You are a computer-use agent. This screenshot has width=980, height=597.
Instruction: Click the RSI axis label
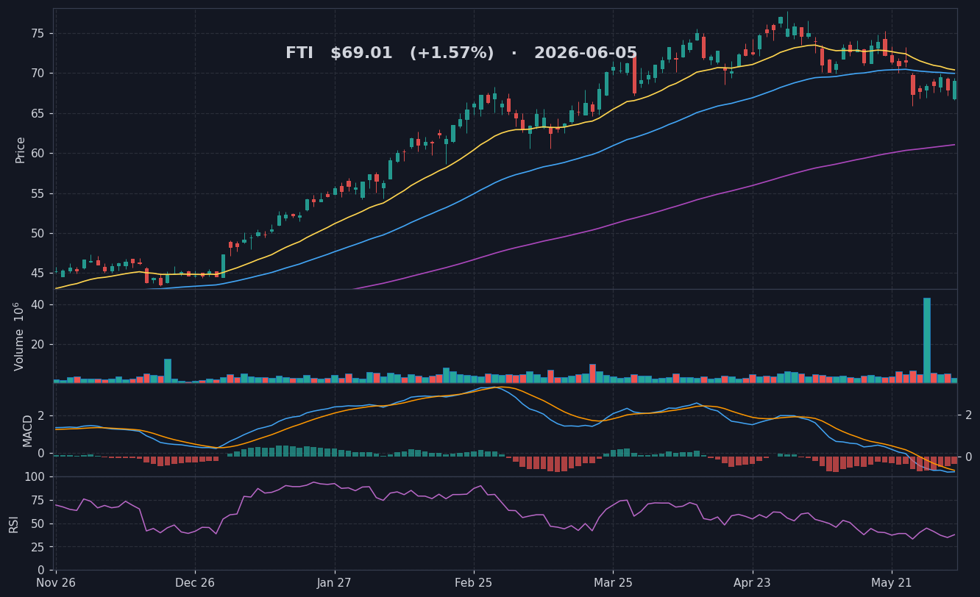pos(13,523)
